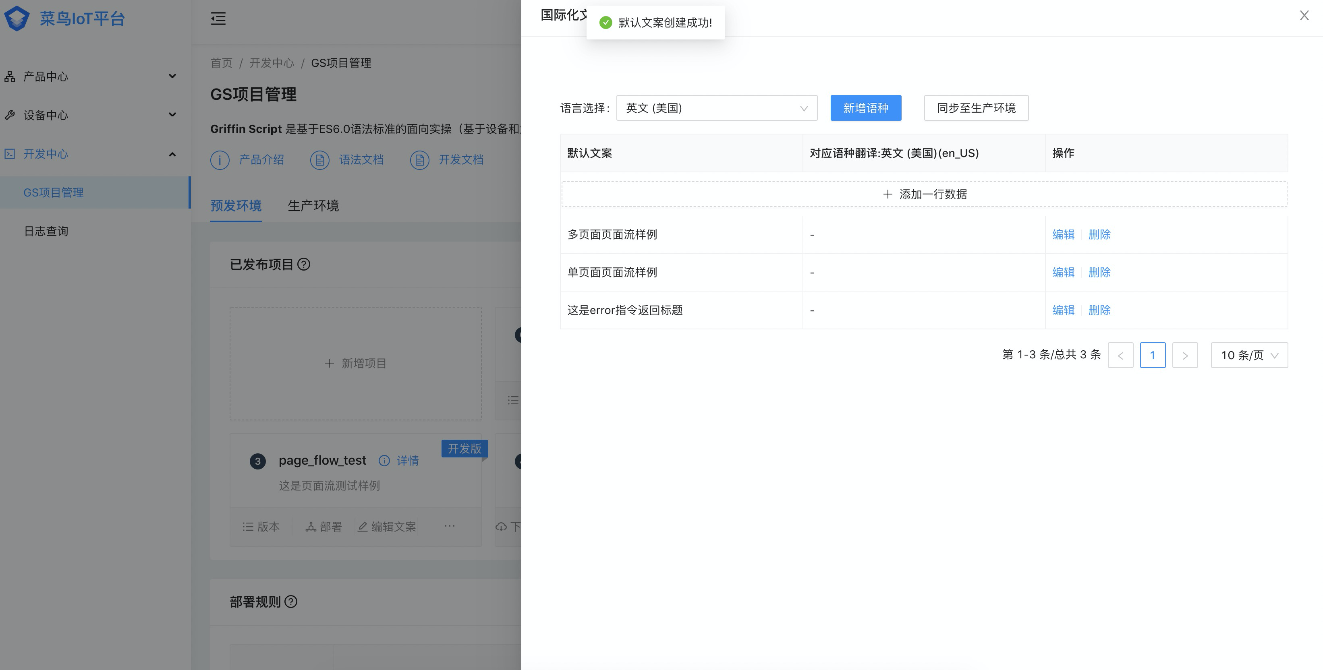Screen dimensions: 1323x670
Task: Open the 语言选择 dropdown
Action: coord(716,108)
